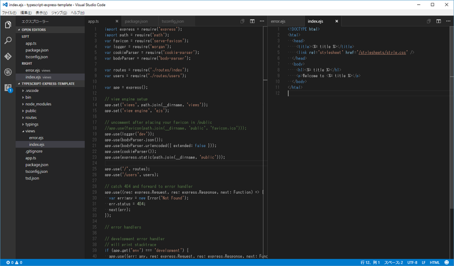The image size is (454, 266).
Task: Change indentation via スペース: 2
Action: point(394,262)
